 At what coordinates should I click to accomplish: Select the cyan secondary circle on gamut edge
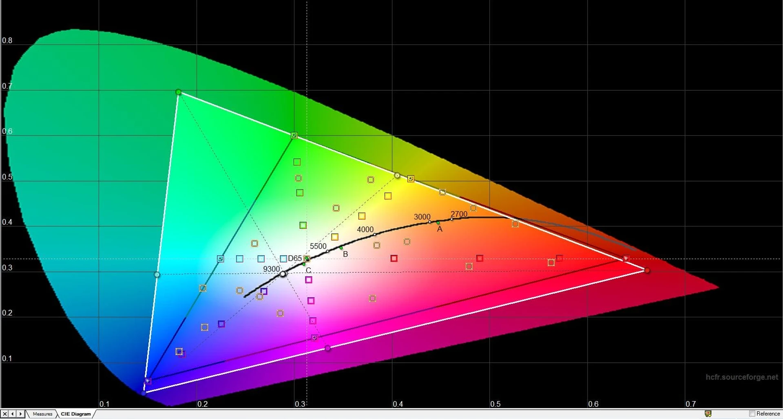[x=157, y=274]
